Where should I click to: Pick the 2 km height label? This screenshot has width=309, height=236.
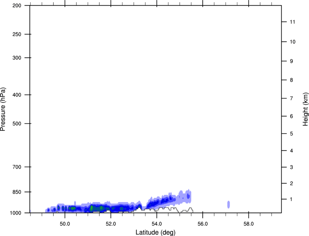pos(291,183)
